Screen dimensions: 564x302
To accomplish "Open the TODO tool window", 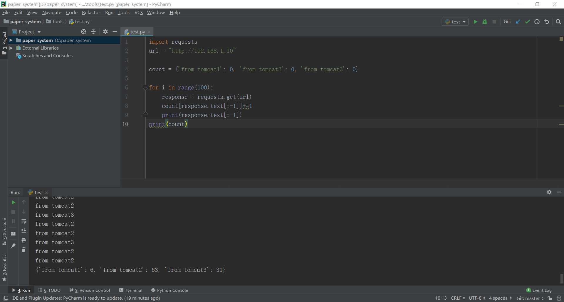I will pos(49,290).
